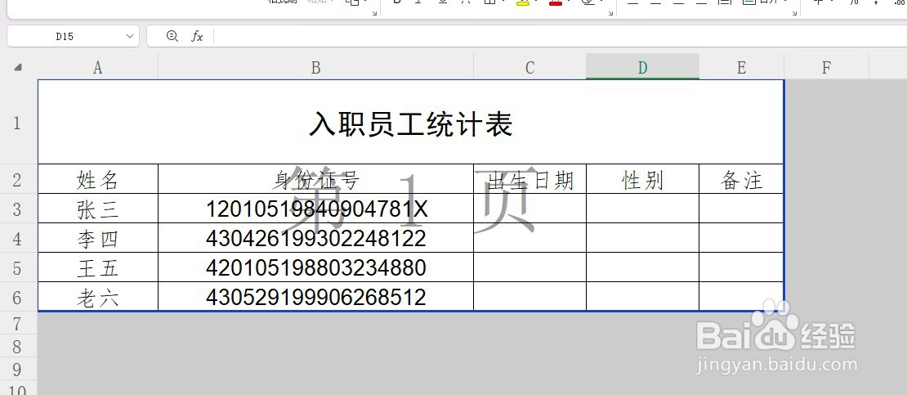Screen dimensions: 907x395
Task: Click empty 备注 cell in 李四 row
Action: point(742,239)
